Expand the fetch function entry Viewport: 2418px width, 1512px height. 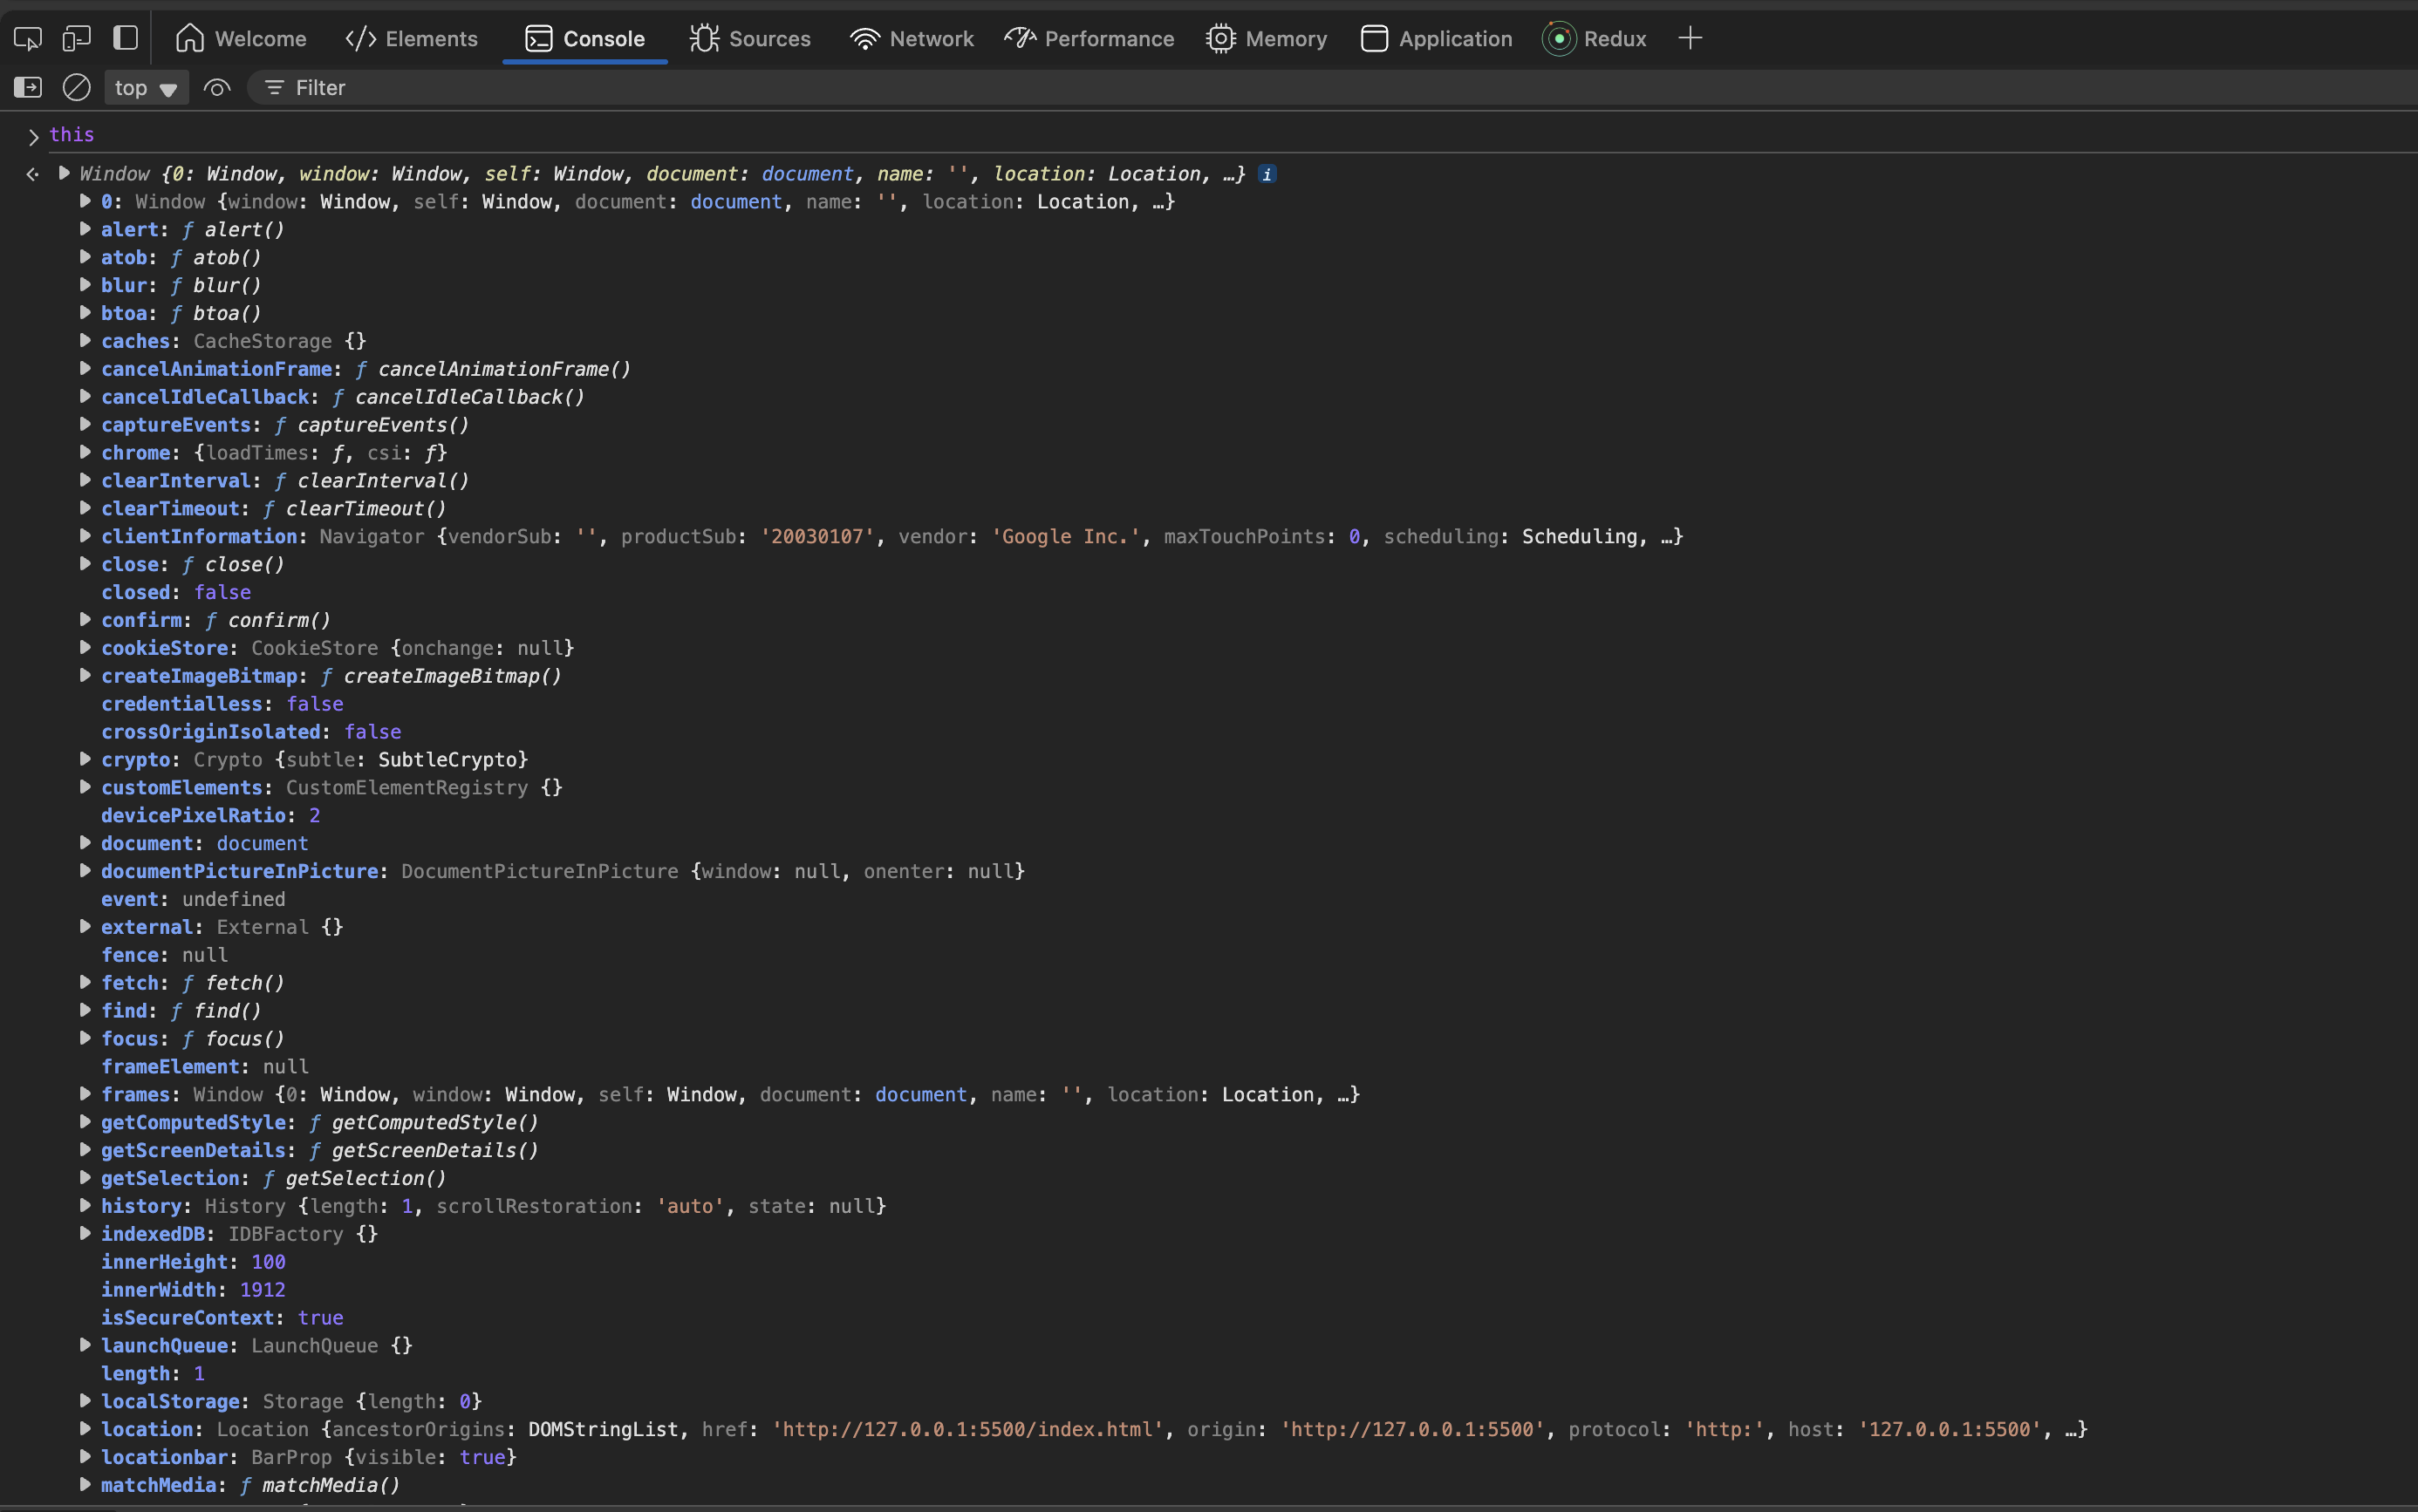(x=85, y=983)
